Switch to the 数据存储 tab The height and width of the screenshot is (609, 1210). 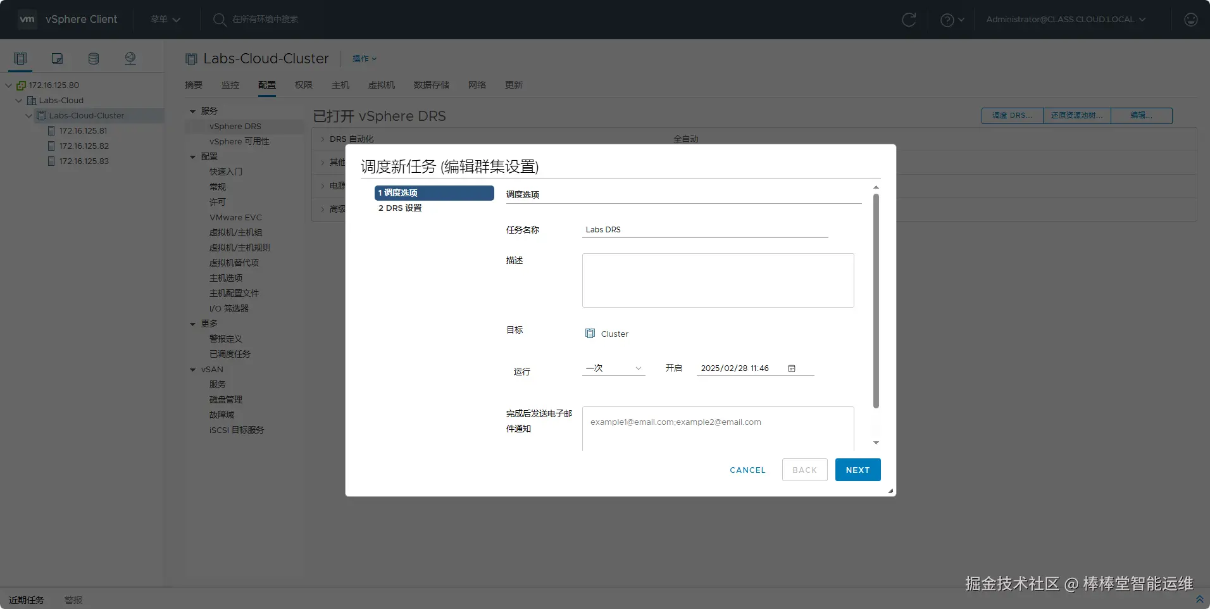click(432, 85)
